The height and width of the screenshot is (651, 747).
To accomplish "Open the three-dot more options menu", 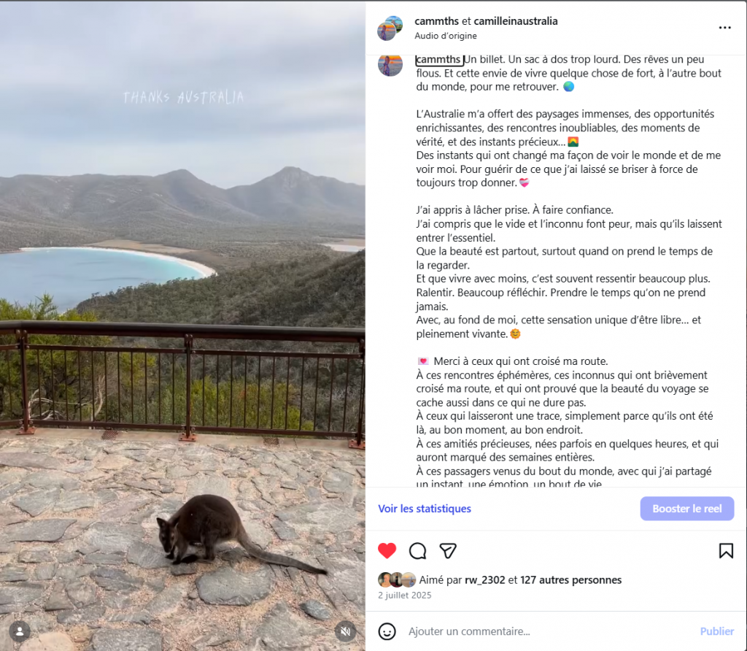I will pos(724,28).
